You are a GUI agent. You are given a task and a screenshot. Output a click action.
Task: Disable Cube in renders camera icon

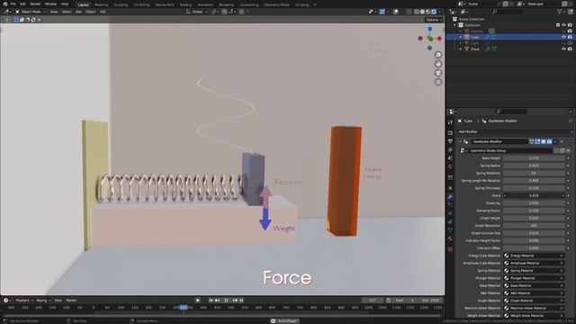(x=570, y=37)
